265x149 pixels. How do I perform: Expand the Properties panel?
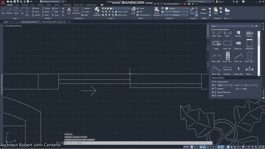pos(170,18)
